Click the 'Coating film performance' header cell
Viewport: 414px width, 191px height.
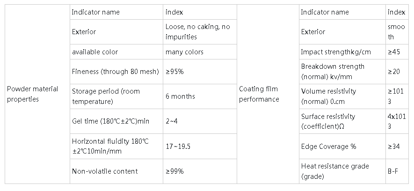coord(259,94)
